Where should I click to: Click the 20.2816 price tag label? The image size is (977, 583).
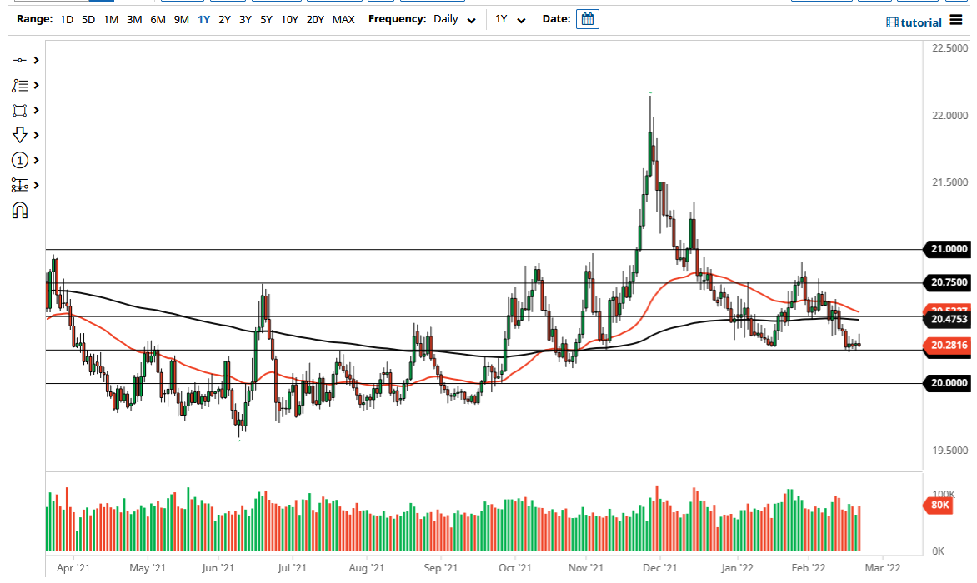click(x=946, y=346)
